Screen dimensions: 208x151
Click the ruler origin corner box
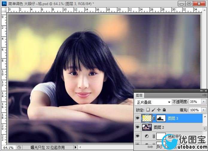pos(4,10)
